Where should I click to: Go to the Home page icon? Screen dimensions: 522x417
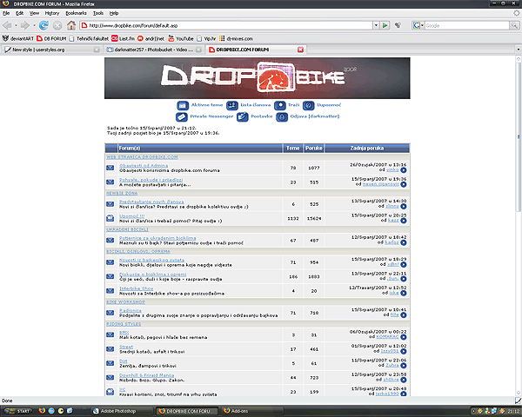coord(71,25)
